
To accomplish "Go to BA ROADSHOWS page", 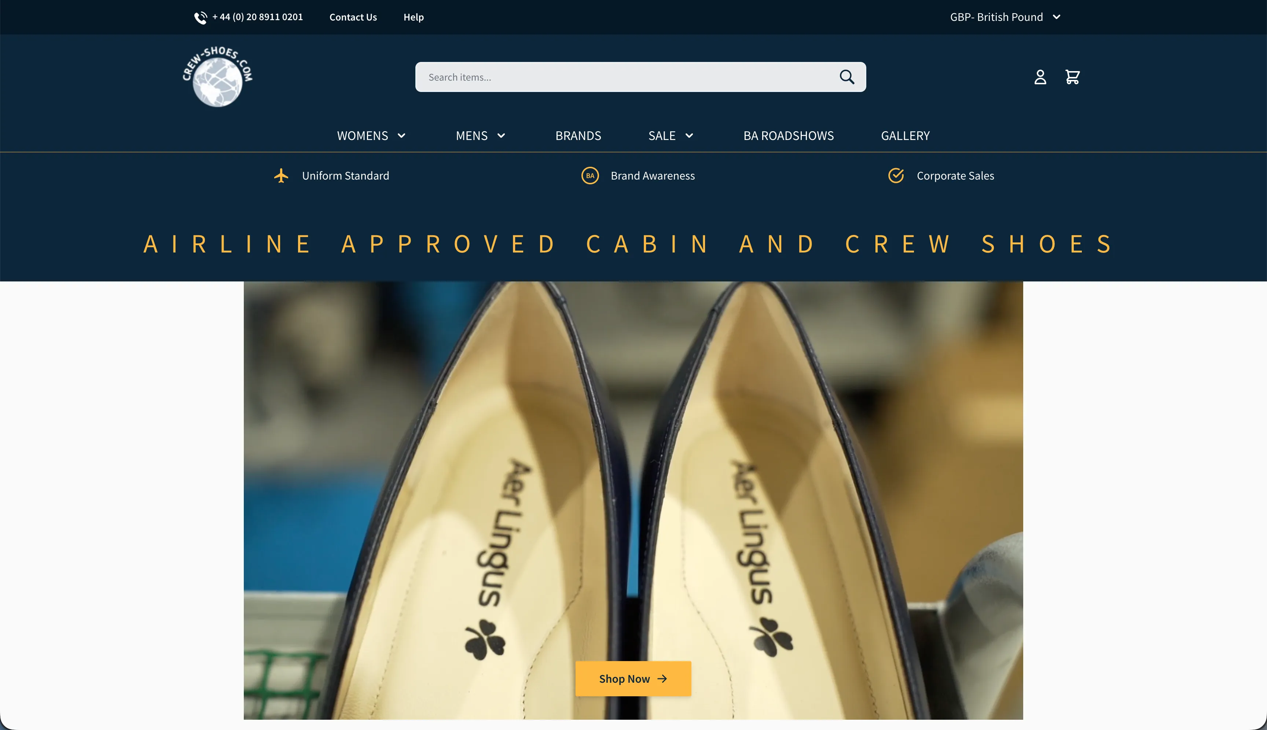I will tap(788, 135).
